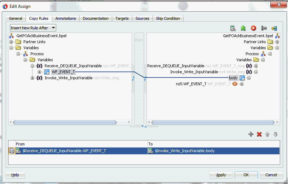Close the Edit Assign dialog
This screenshot has height=184, width=288.
tap(279, 4)
